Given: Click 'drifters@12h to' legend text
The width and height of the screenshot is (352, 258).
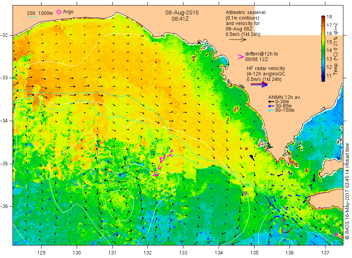Looking at the screenshot, I should (x=262, y=54).
